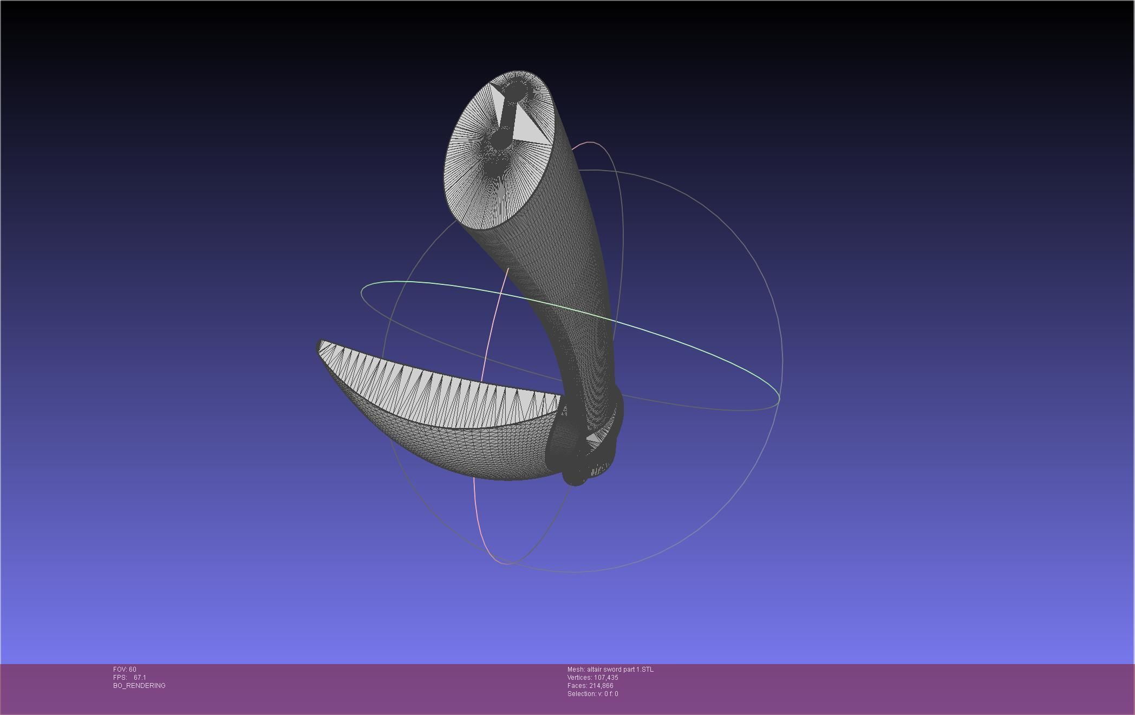Select mesh name 'altair sword part 1.STL'
The image size is (1135, 715).
click(x=620, y=669)
